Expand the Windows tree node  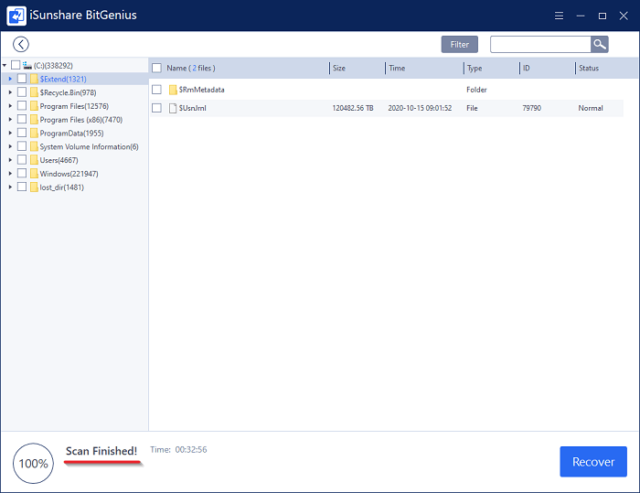click(x=10, y=173)
